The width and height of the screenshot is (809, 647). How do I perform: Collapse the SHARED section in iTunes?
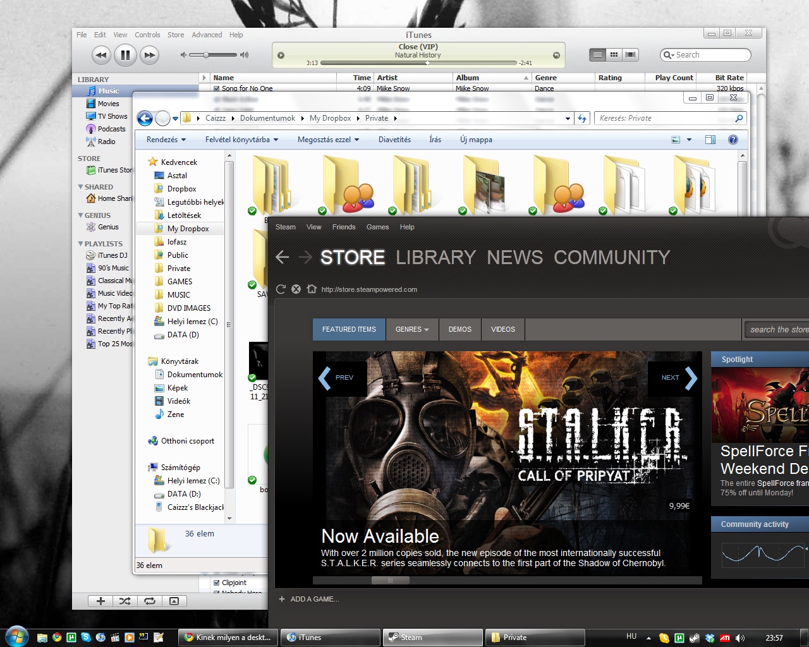[80, 187]
